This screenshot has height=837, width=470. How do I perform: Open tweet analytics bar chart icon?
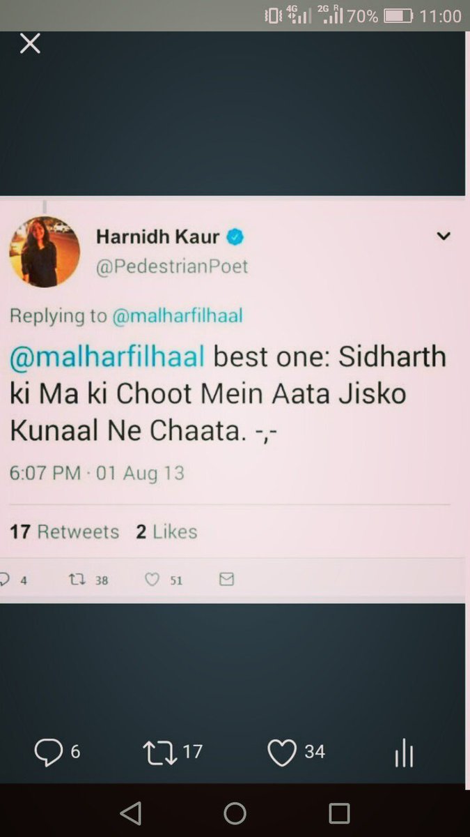click(x=405, y=753)
